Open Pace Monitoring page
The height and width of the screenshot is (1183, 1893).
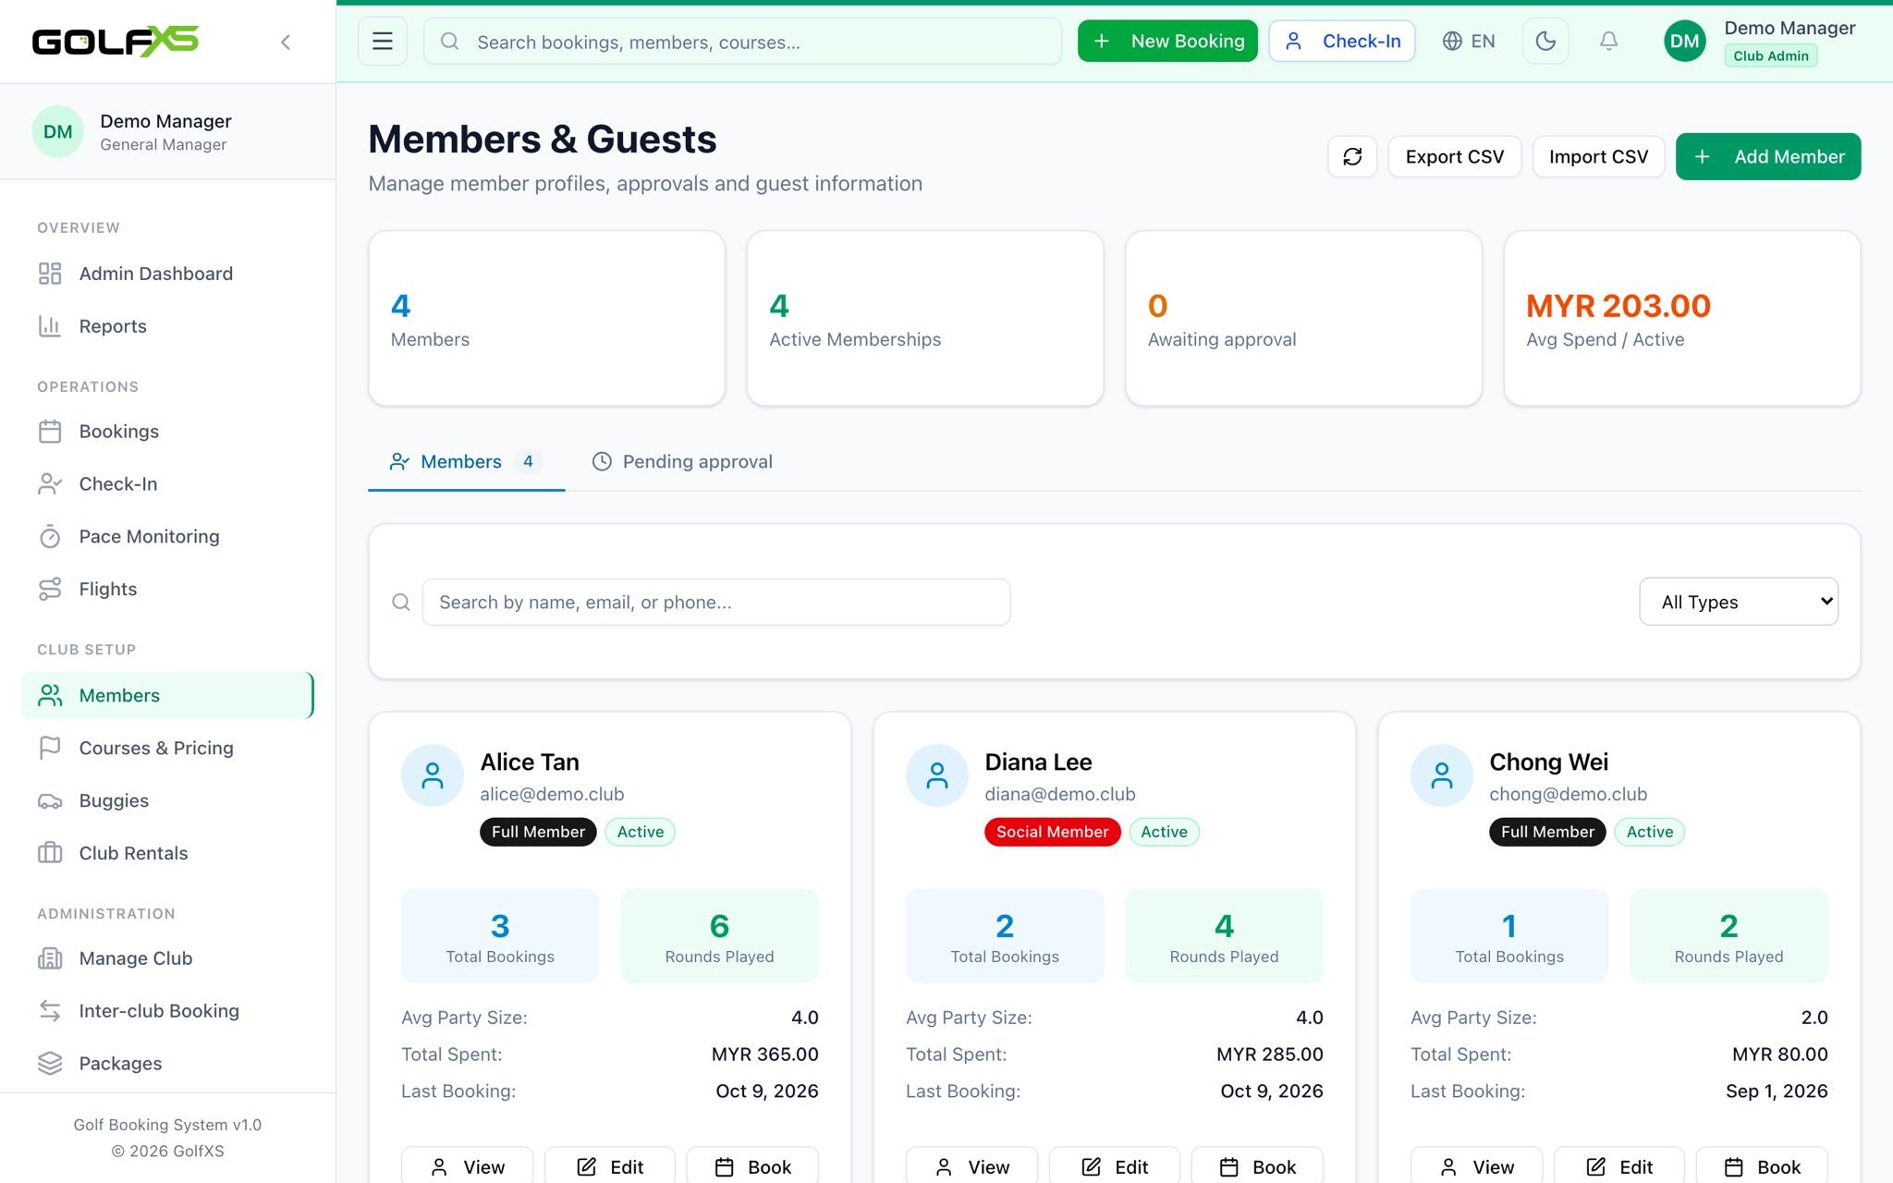167,537
